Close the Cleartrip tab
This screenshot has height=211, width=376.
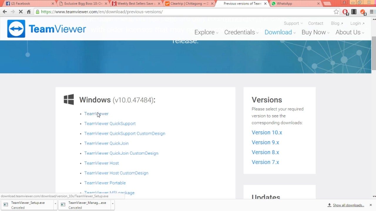[x=212, y=4]
